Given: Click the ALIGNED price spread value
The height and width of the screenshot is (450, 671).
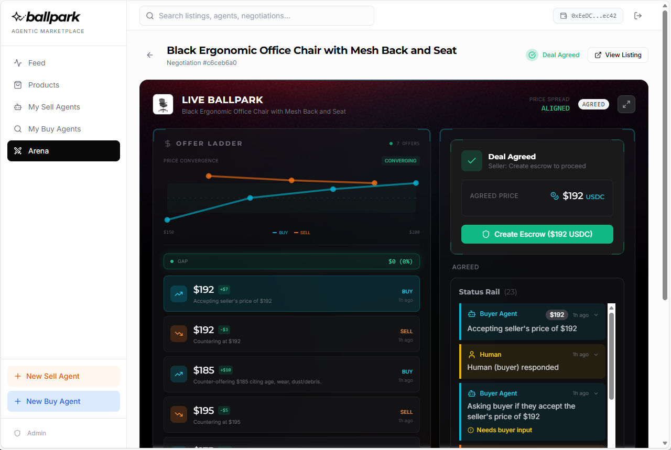Looking at the screenshot, I should point(555,108).
